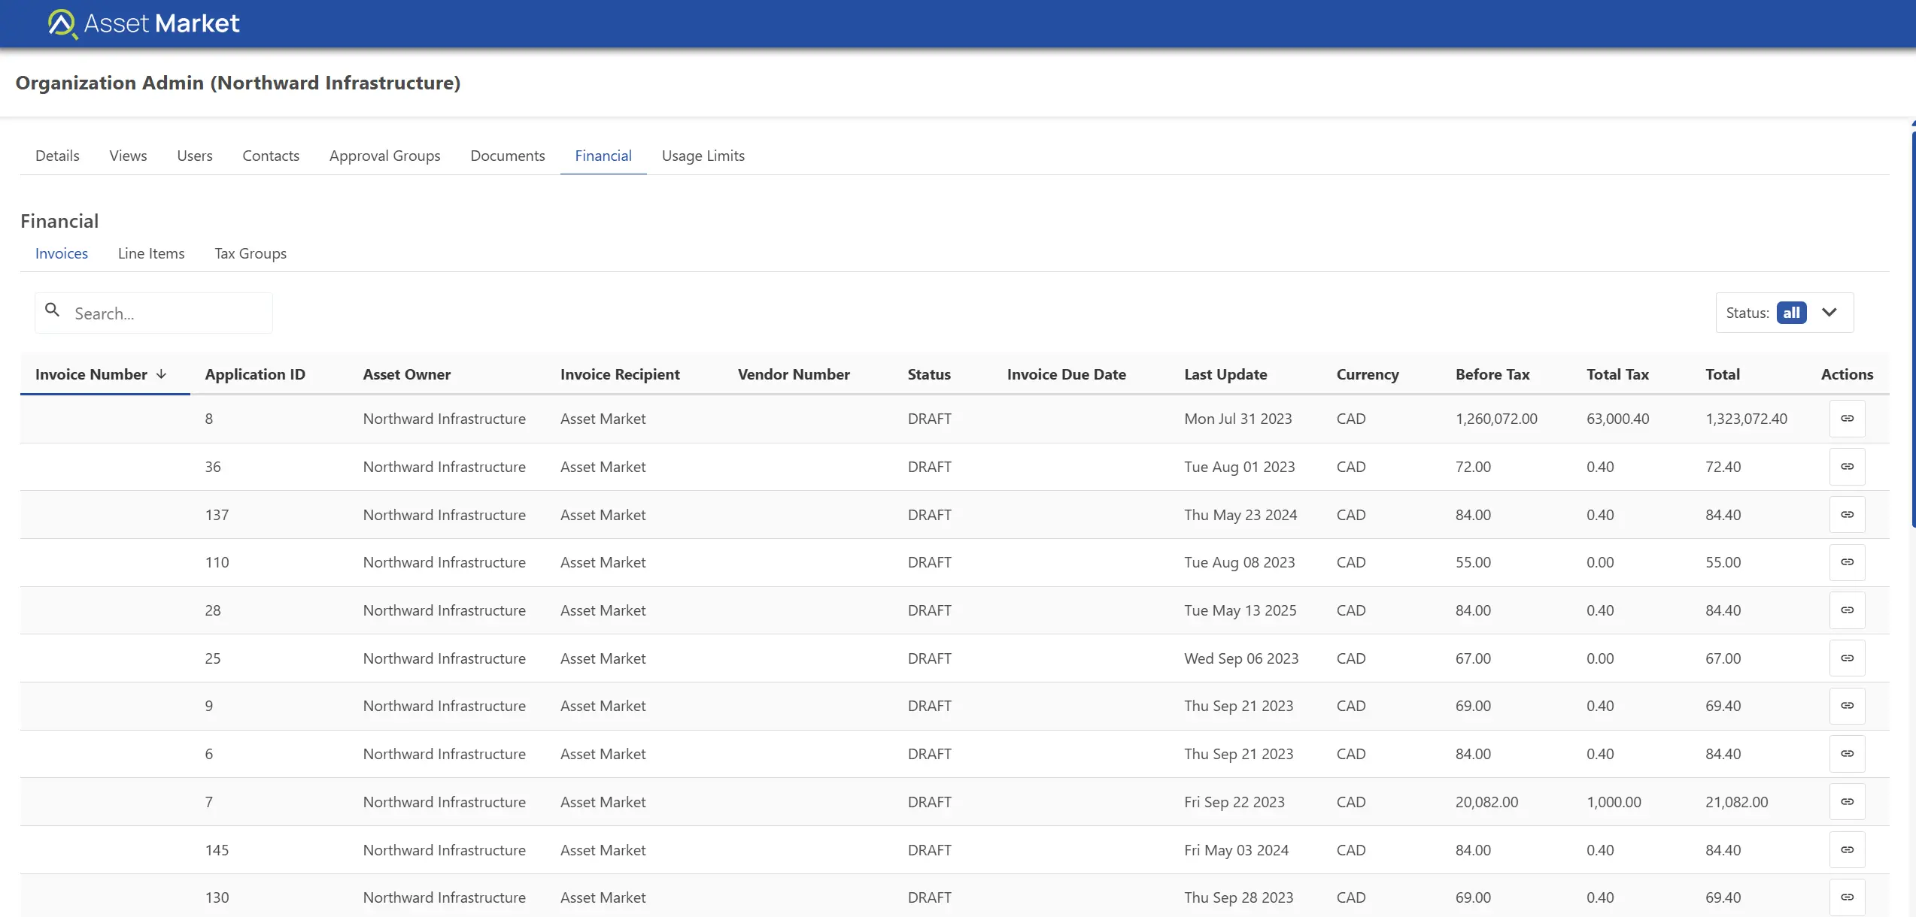Open link action for Application ID 9
Image resolution: width=1916 pixels, height=917 pixels.
[1847, 706]
